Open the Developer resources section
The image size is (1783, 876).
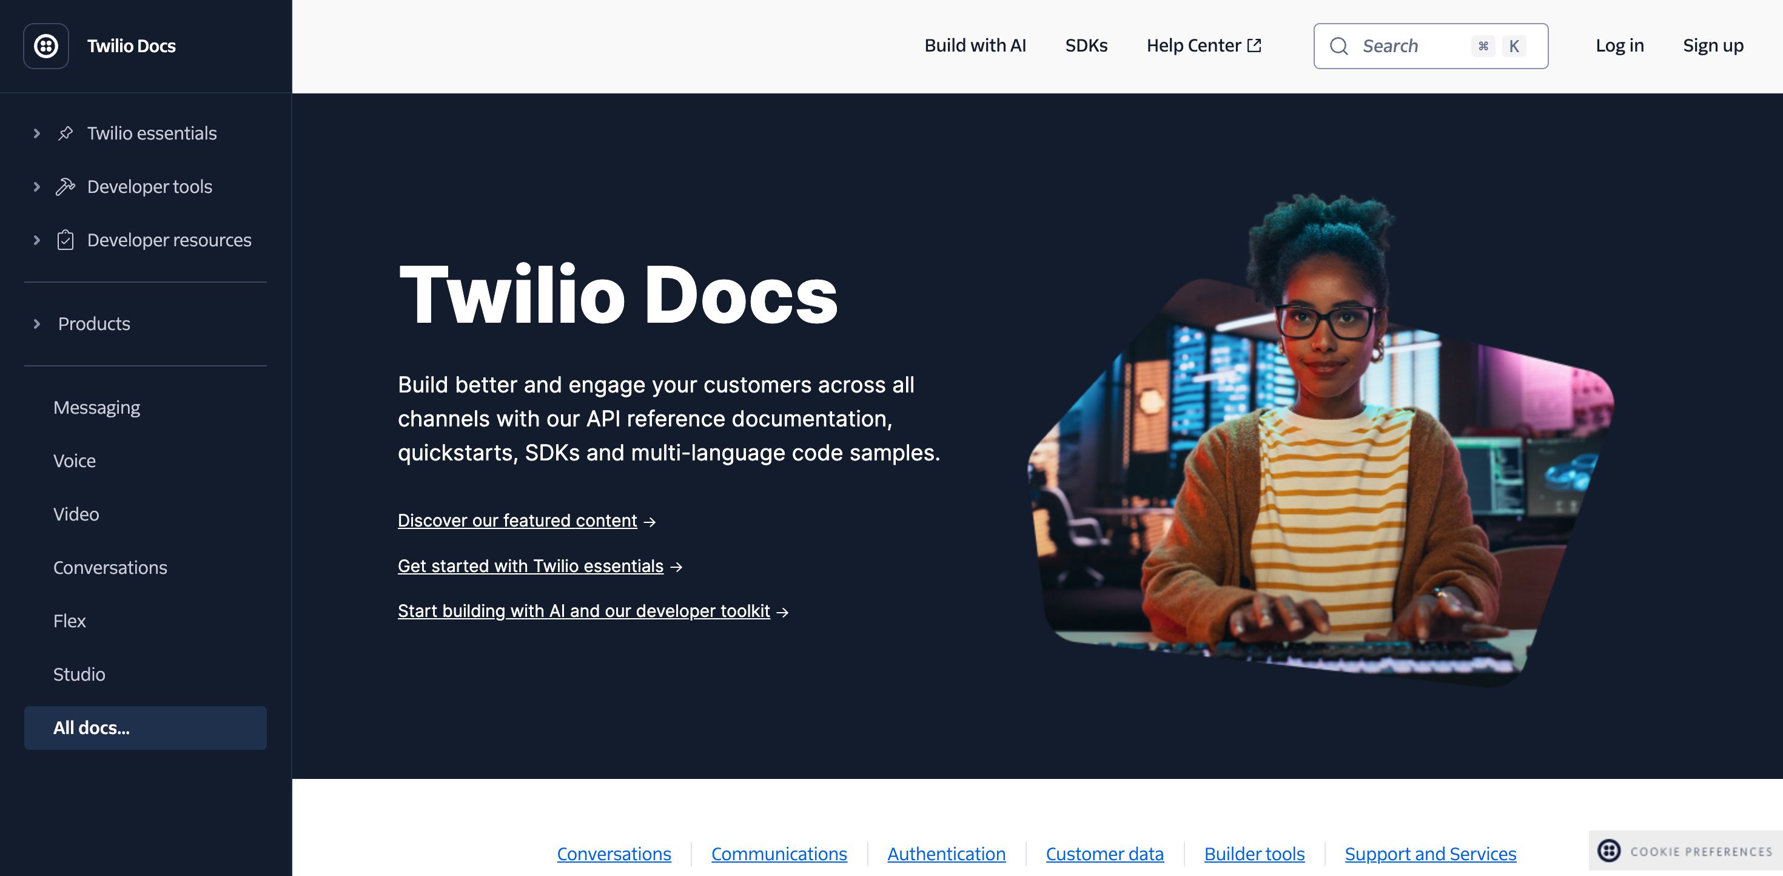point(169,240)
